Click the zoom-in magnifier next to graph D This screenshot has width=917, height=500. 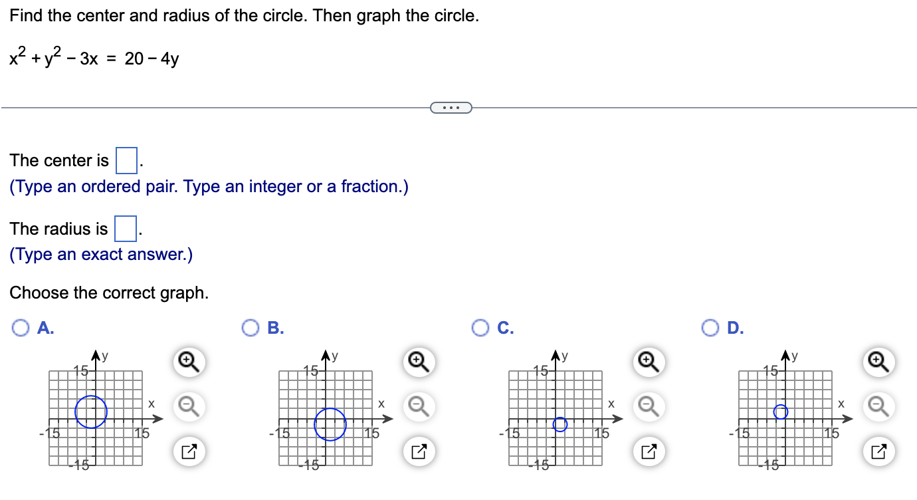[877, 361]
